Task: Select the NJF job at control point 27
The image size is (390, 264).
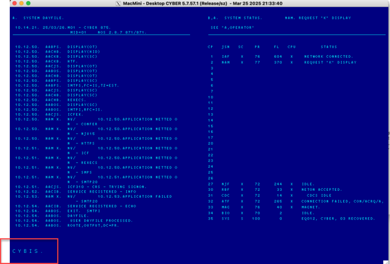Action: point(226,184)
